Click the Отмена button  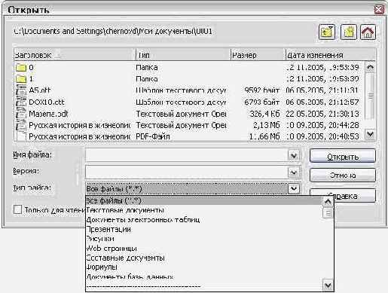343,175
